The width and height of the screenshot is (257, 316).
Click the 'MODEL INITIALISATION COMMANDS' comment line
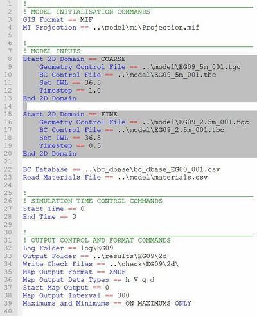[x=87, y=12]
